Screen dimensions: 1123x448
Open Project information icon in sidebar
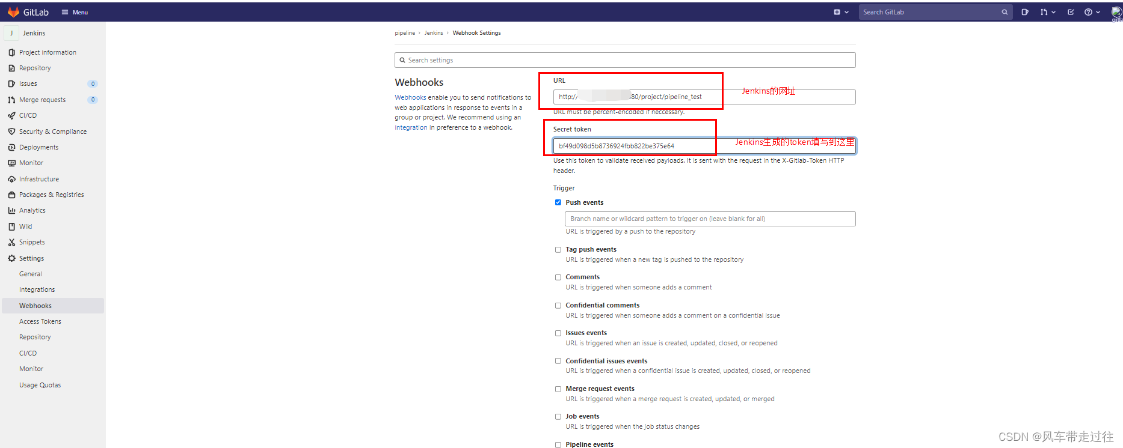(x=11, y=52)
